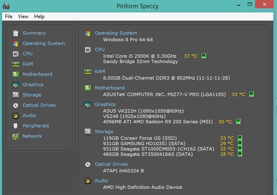Click the 'VS248 (1920x1080@60Hz)' line

click(134, 116)
